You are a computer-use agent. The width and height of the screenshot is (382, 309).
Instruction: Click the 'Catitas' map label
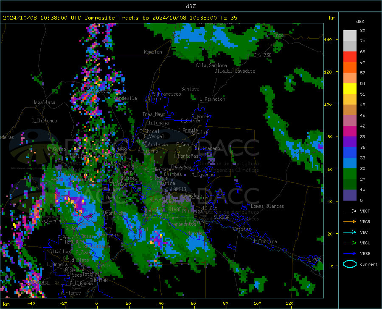(242, 229)
